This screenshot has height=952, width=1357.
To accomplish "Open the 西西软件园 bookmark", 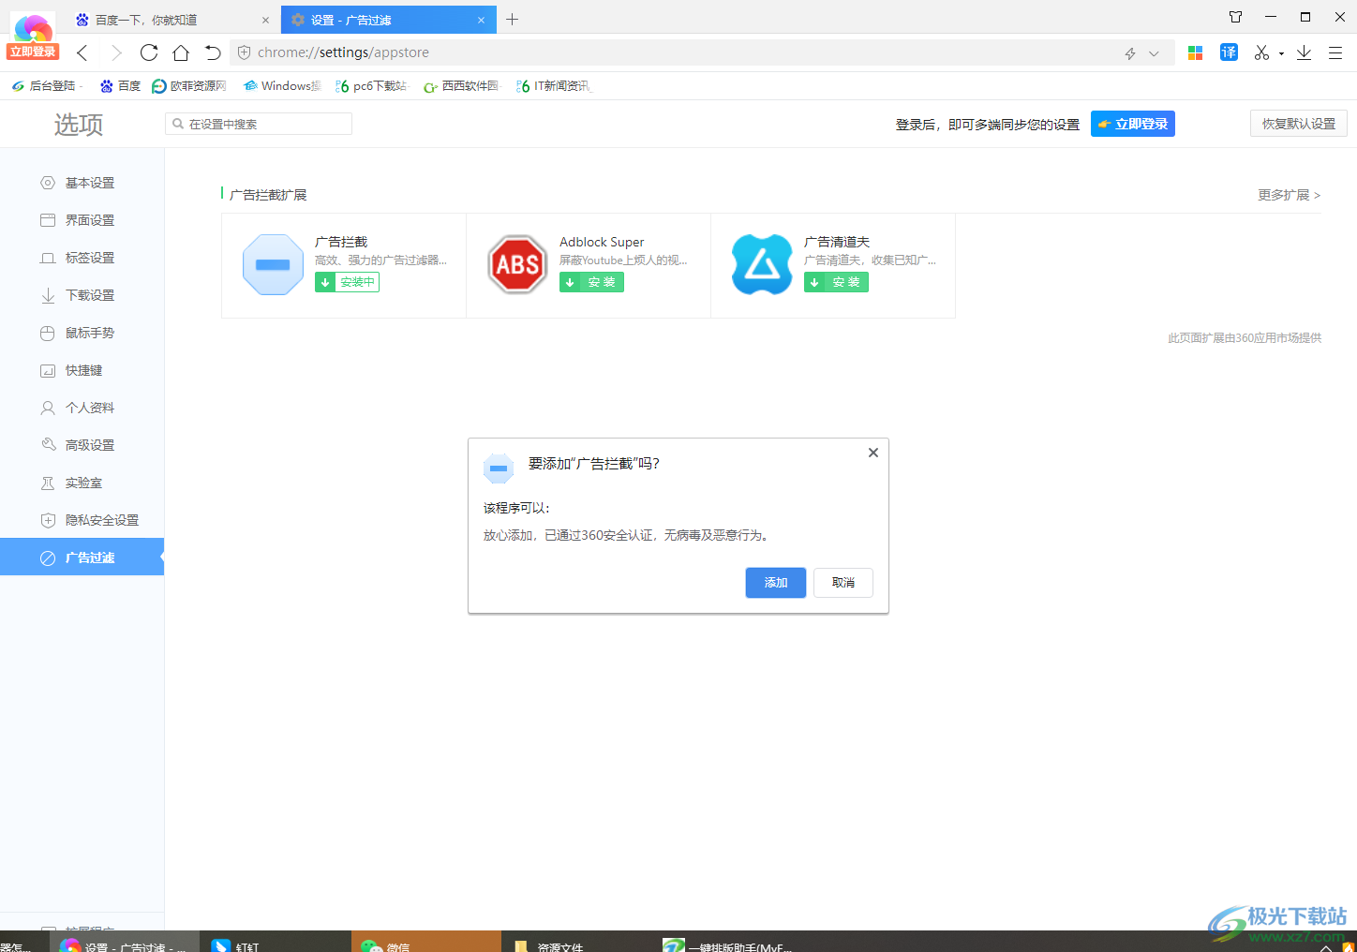I will [x=462, y=86].
